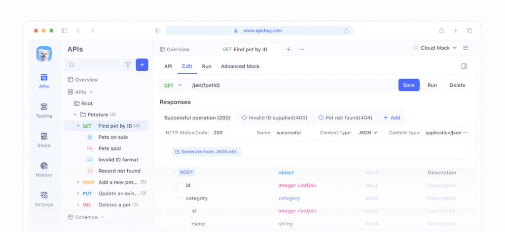
Task: Open Settings in the left sidebar
Action: (x=44, y=199)
